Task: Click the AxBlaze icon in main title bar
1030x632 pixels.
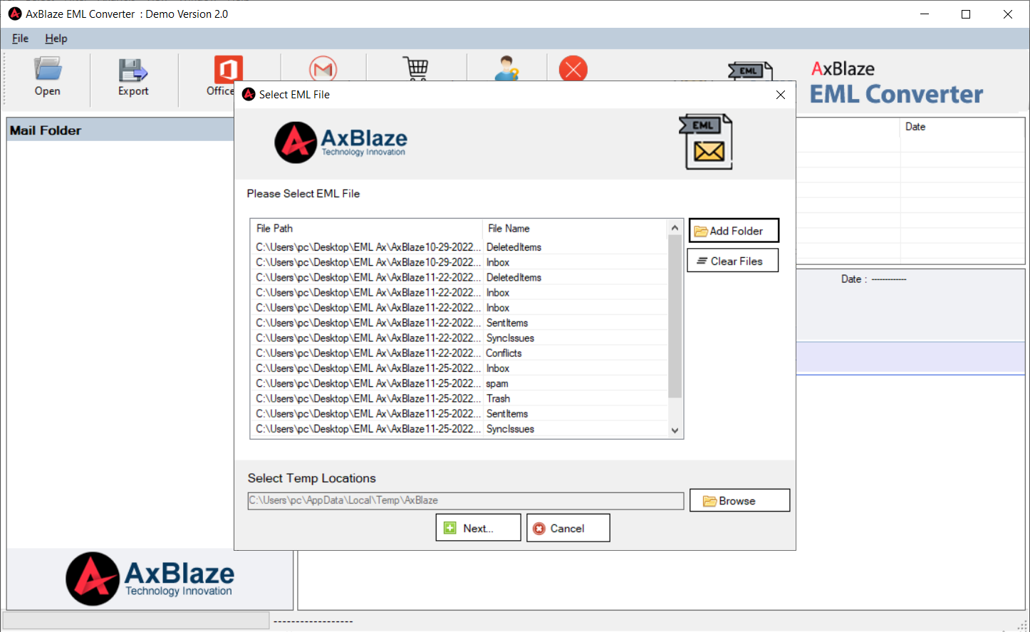Action: 15,14
